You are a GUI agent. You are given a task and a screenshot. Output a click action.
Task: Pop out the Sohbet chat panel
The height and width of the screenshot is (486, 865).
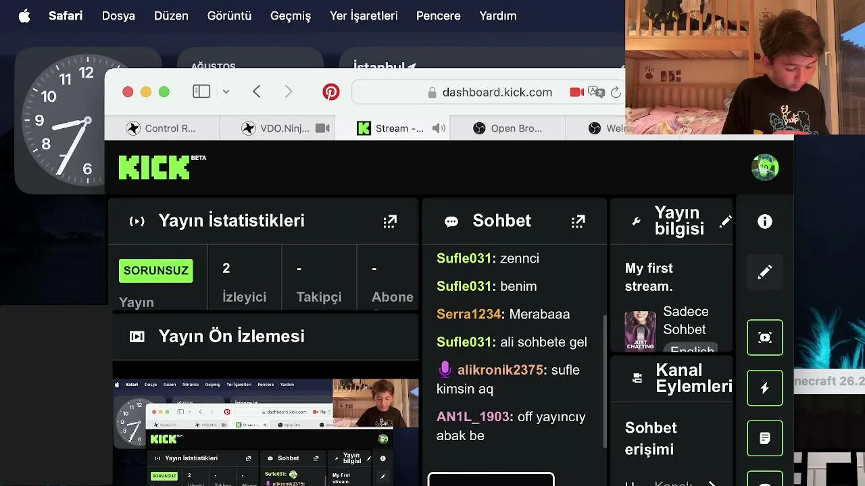[578, 221]
